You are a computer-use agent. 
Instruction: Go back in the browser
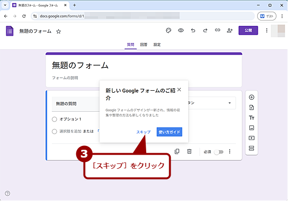point(6,16)
